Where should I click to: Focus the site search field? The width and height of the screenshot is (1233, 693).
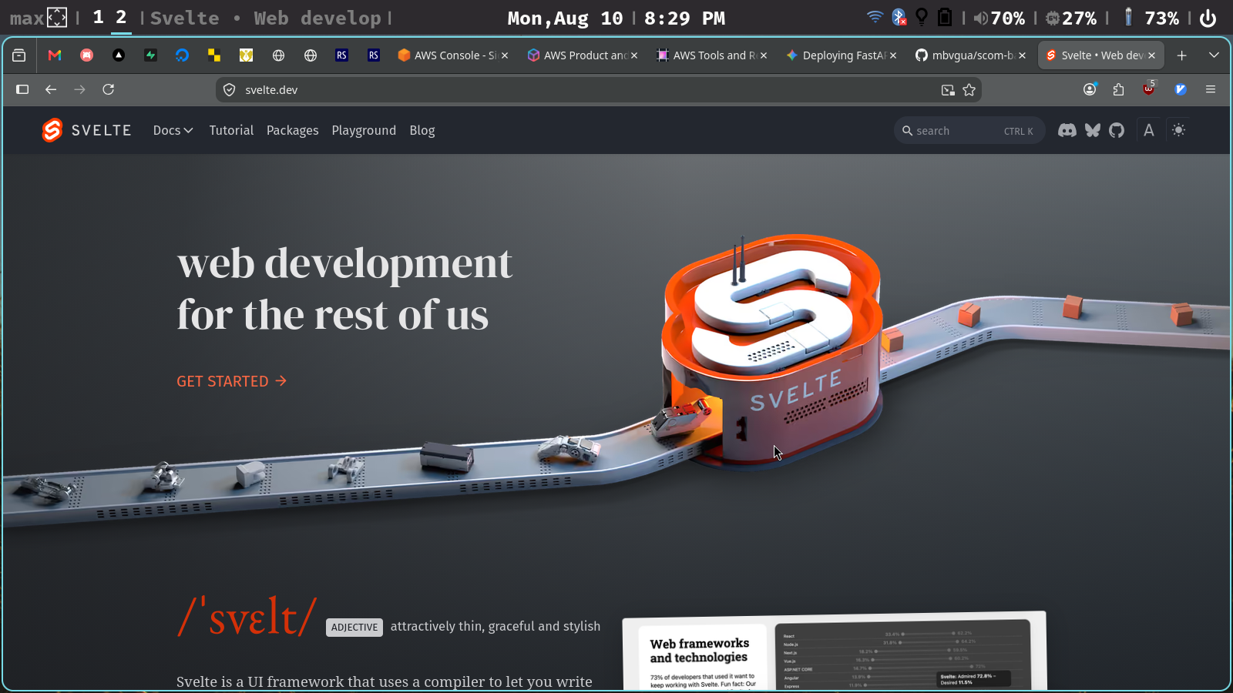click(969, 131)
